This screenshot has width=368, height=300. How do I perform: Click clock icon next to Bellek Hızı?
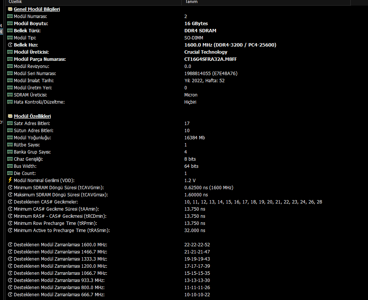(x=10, y=45)
